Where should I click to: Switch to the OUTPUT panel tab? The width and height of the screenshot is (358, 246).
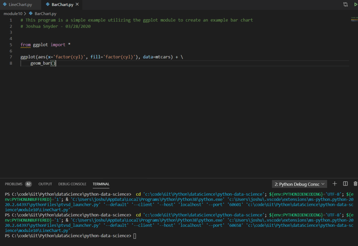(45, 184)
